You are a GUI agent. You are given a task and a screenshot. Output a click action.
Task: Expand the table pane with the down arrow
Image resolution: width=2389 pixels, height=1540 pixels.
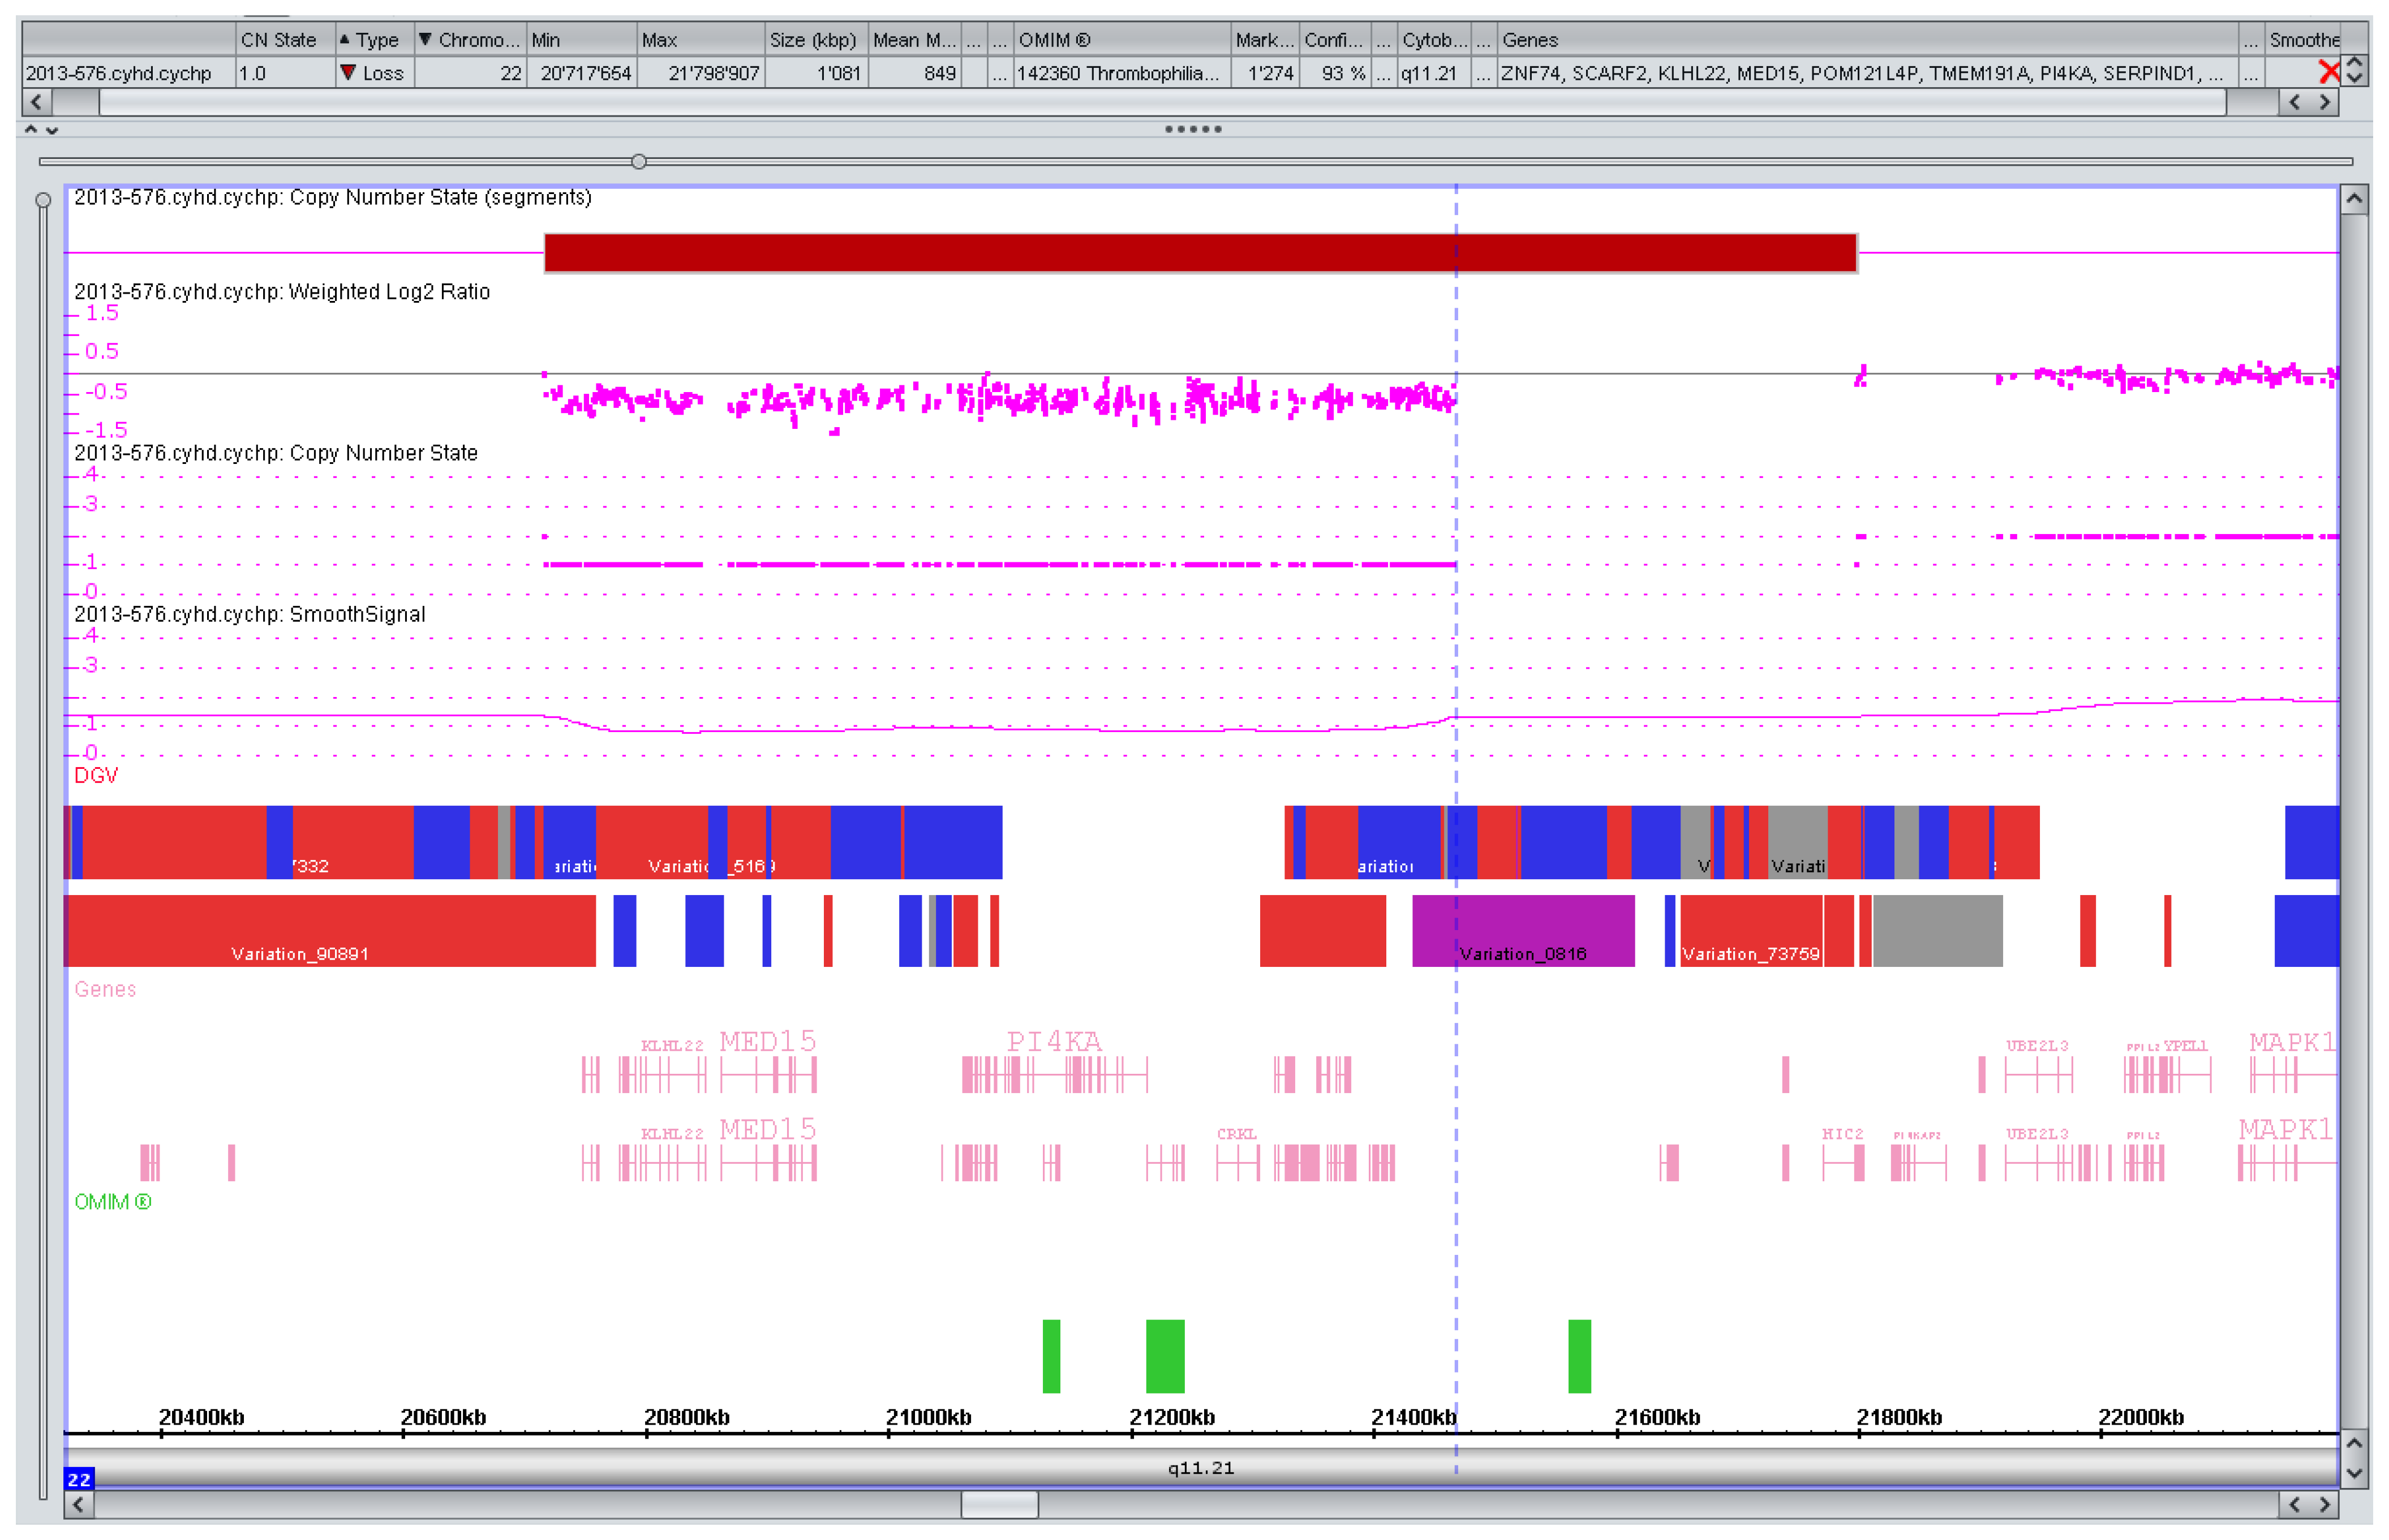pyautogui.click(x=52, y=130)
